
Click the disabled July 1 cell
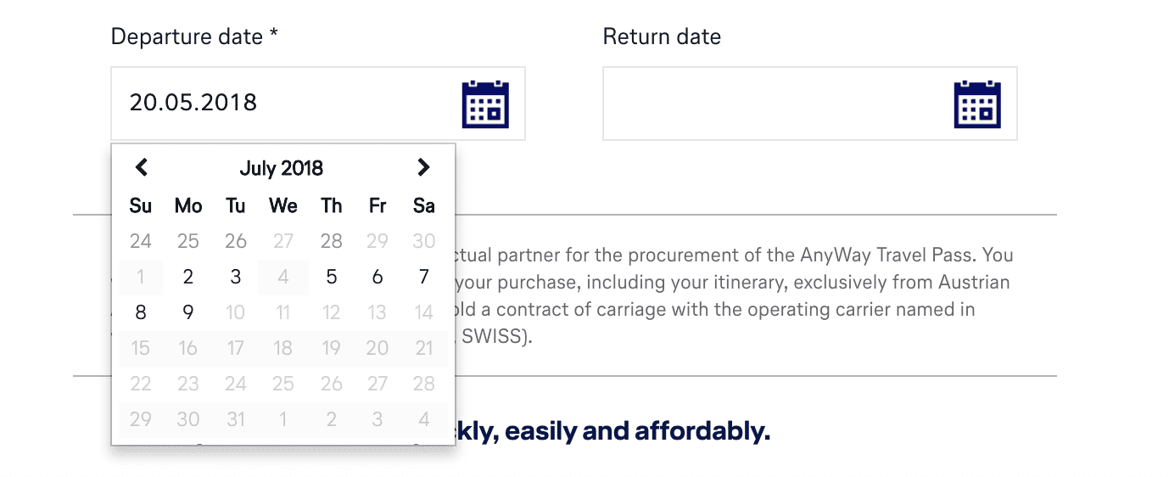pos(141,277)
